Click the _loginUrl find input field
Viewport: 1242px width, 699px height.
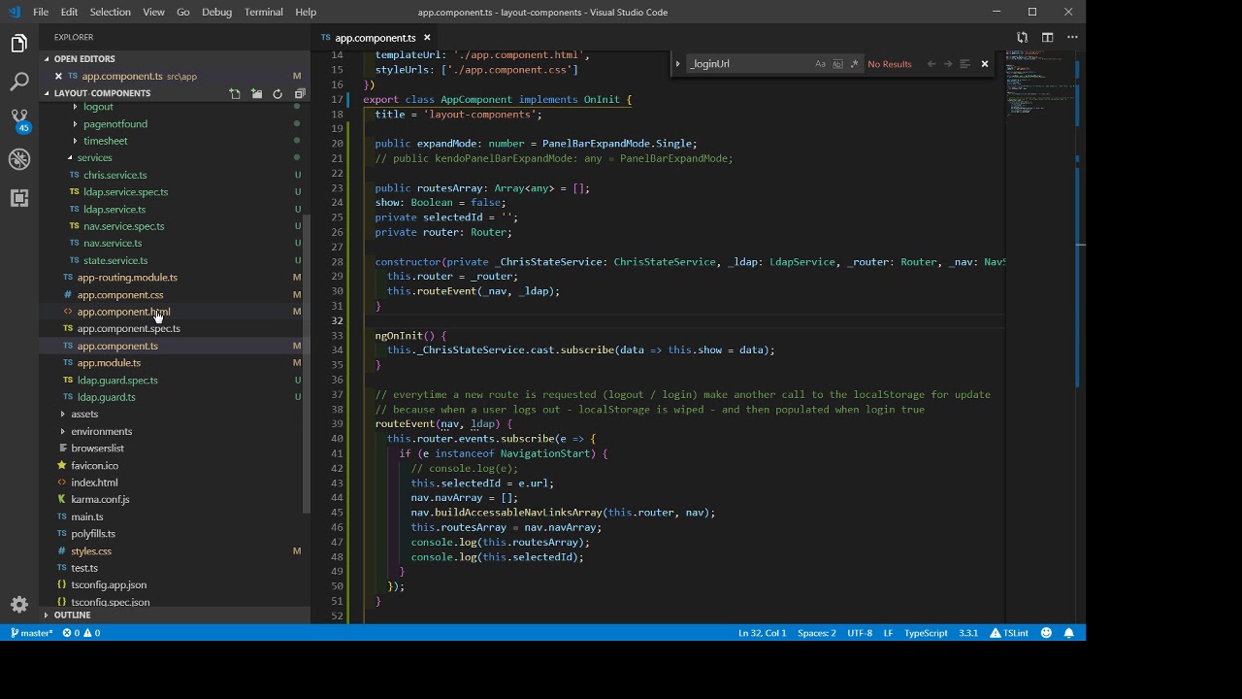click(747, 64)
